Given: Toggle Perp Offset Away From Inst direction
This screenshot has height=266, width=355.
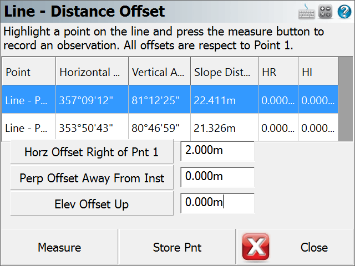Looking at the screenshot, I should (92, 178).
